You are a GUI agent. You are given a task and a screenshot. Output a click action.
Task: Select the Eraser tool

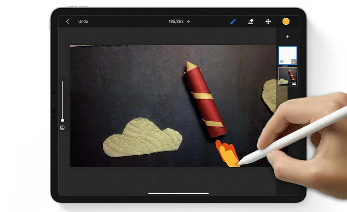[251, 21]
